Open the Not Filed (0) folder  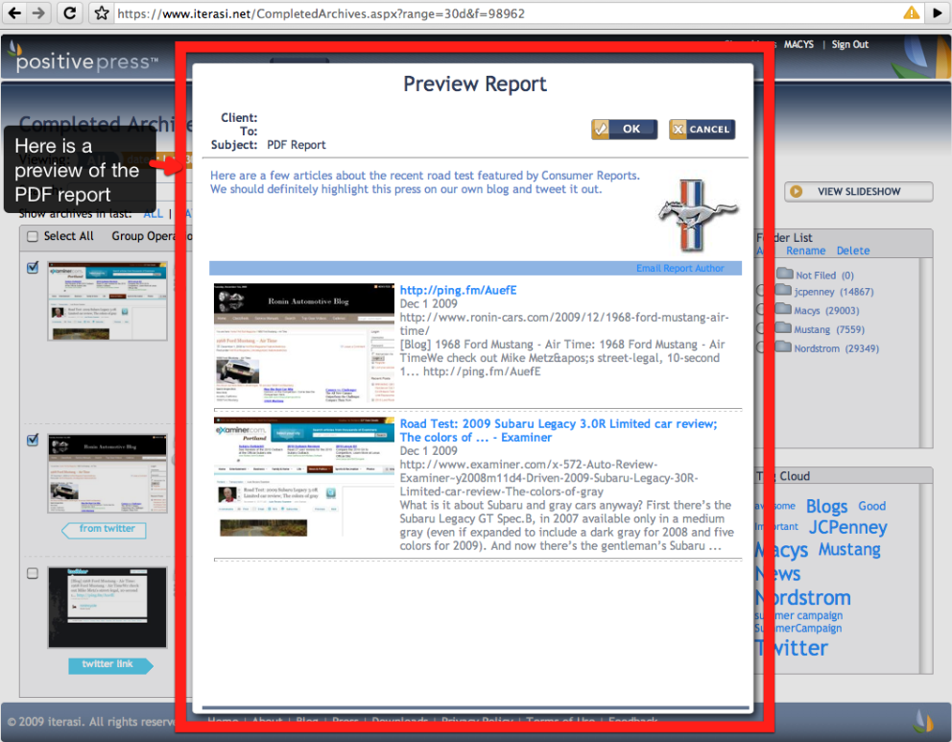tap(824, 275)
